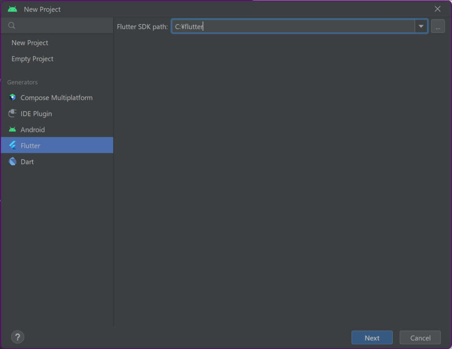Image resolution: width=452 pixels, height=349 pixels.
Task: Click the search magnifier icon
Action: pyautogui.click(x=12, y=25)
